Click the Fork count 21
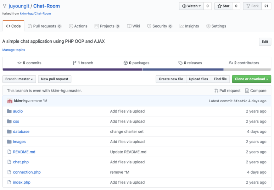 coord(266,6)
